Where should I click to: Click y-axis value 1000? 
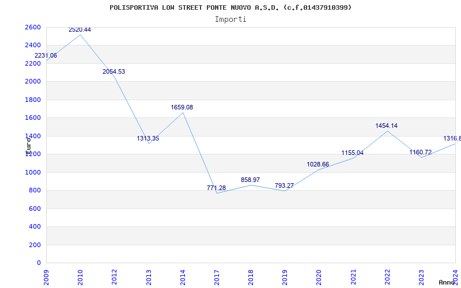33,172
